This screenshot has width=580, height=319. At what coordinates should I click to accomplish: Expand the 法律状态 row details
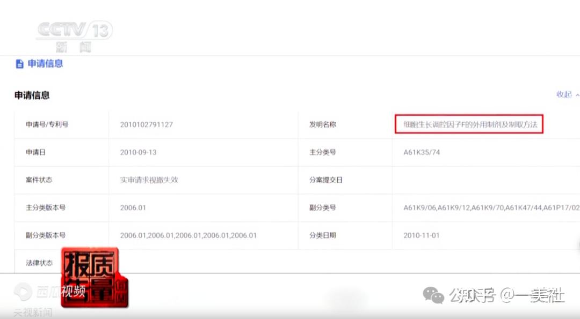coord(40,263)
